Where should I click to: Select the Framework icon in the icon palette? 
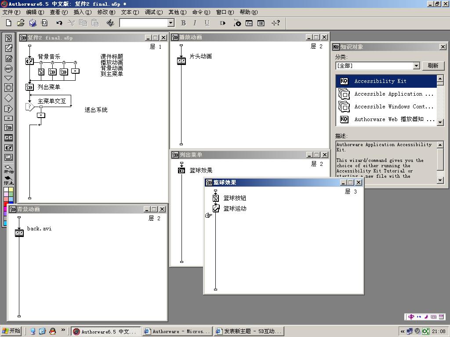(9, 88)
